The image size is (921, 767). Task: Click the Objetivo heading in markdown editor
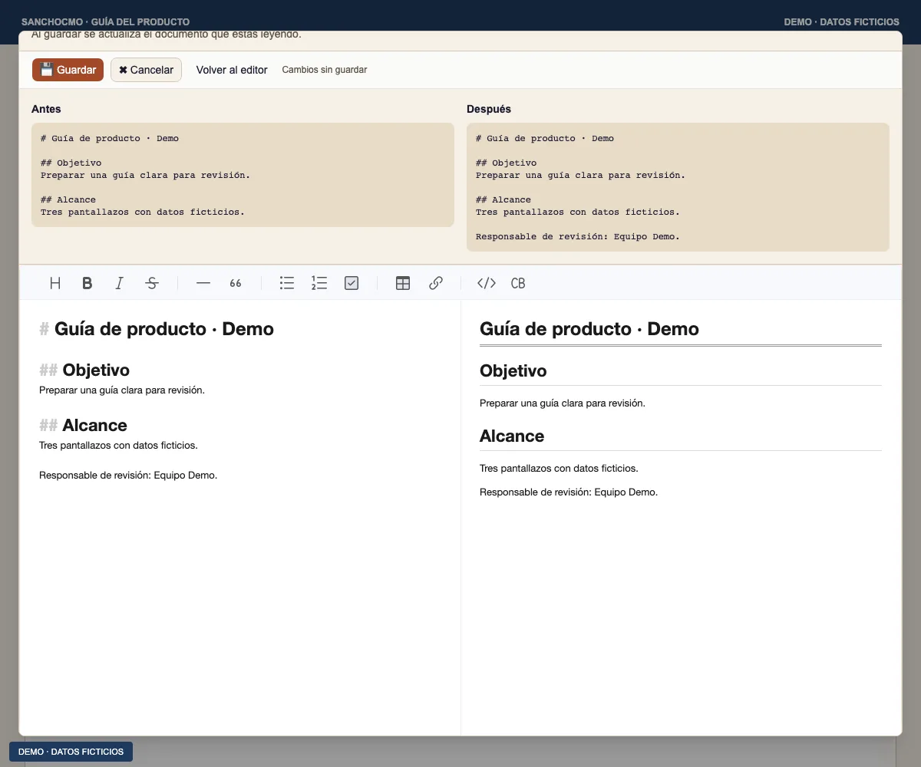point(84,370)
